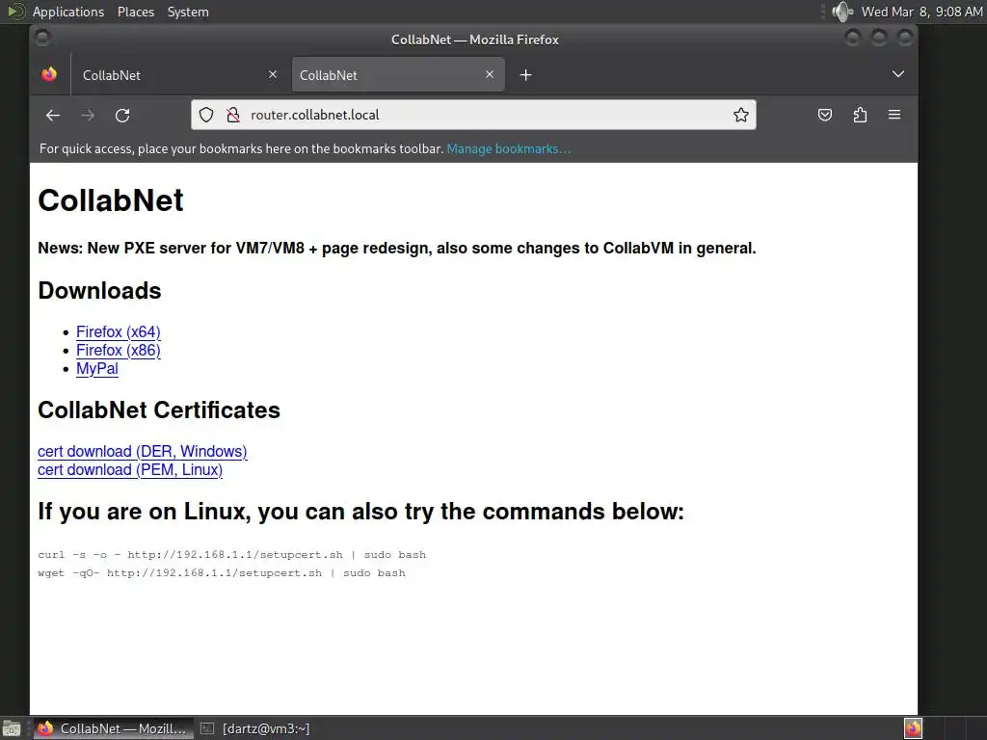Open the Extensions puzzle icon
The width and height of the screenshot is (987, 740).
click(x=860, y=115)
